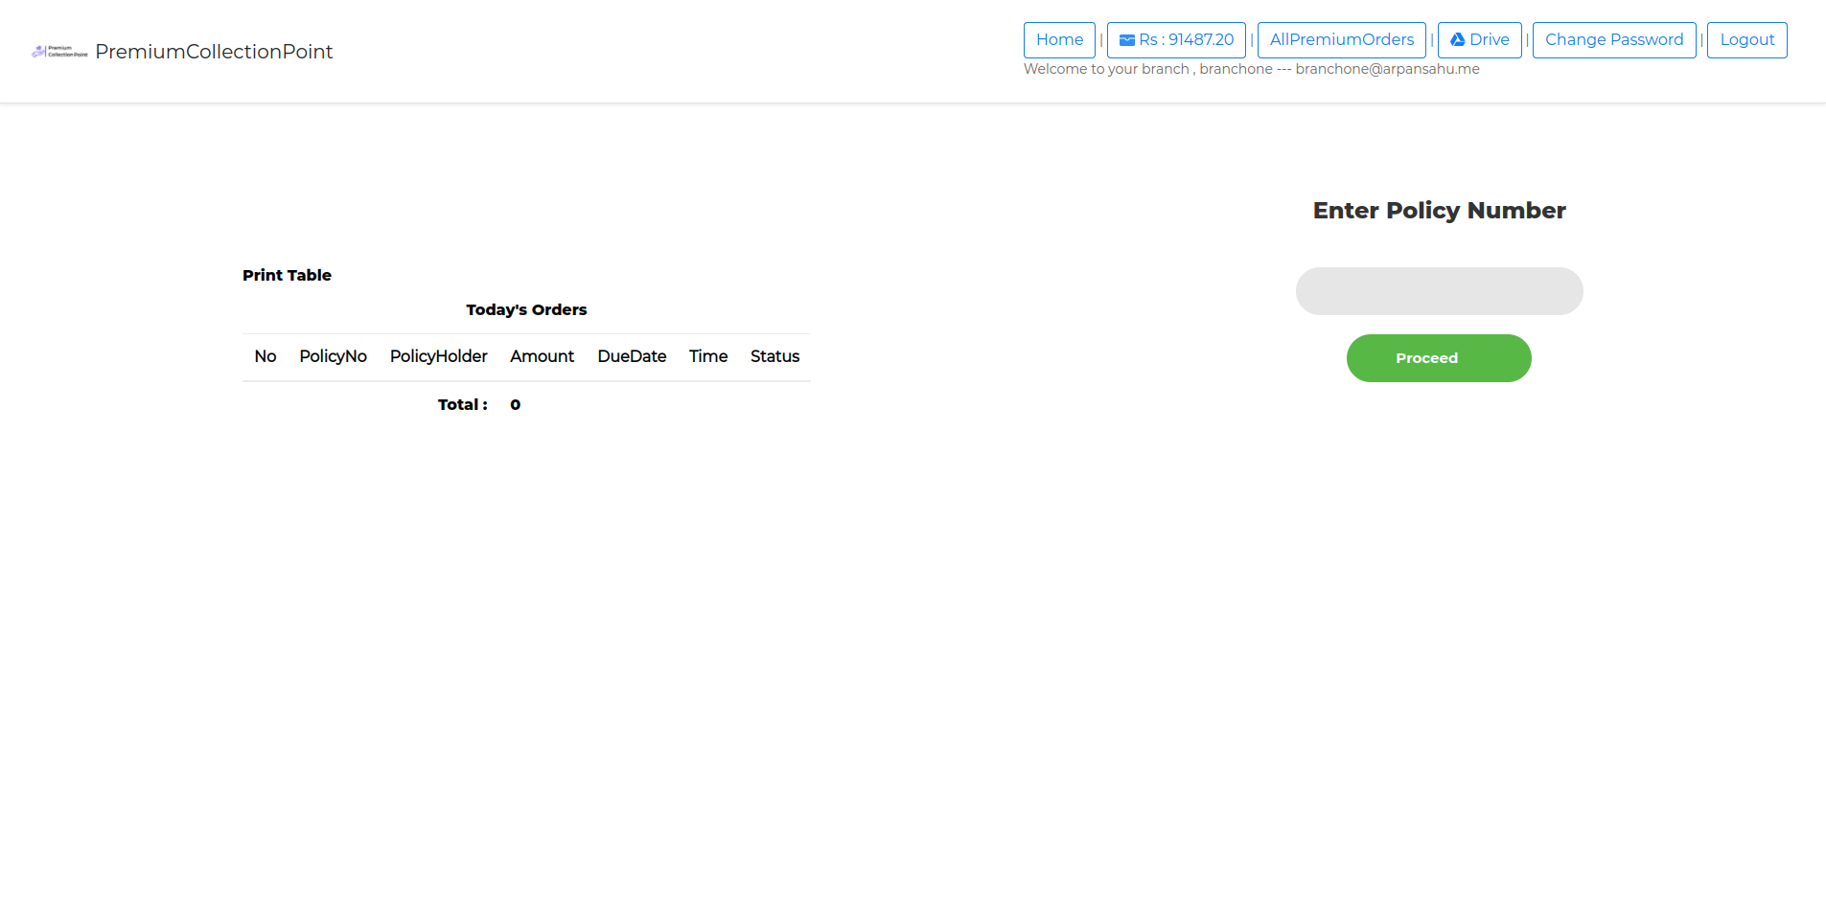Open the AllPremiumOrders page
Viewport: 1826px width, 908px height.
click(x=1341, y=40)
